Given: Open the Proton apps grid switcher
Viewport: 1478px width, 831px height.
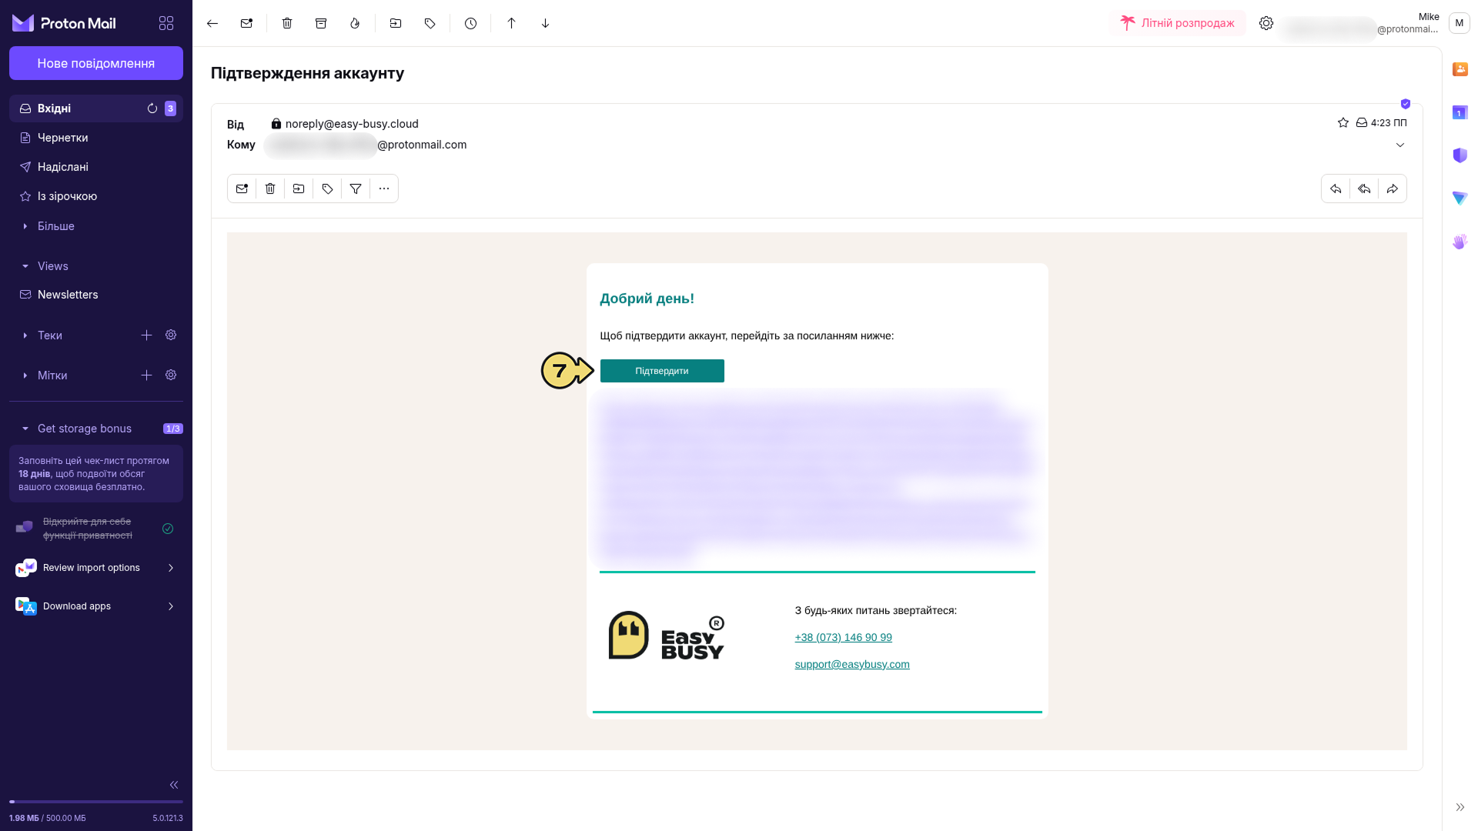Looking at the screenshot, I should (166, 23).
